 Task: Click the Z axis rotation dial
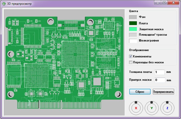click(167, 108)
